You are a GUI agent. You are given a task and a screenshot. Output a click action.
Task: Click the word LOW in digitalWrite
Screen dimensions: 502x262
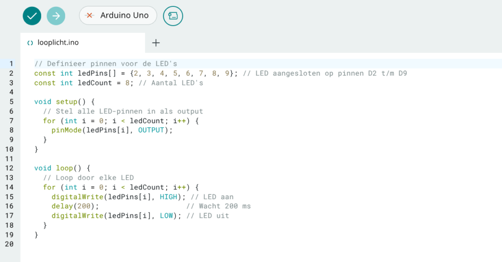coord(166,215)
